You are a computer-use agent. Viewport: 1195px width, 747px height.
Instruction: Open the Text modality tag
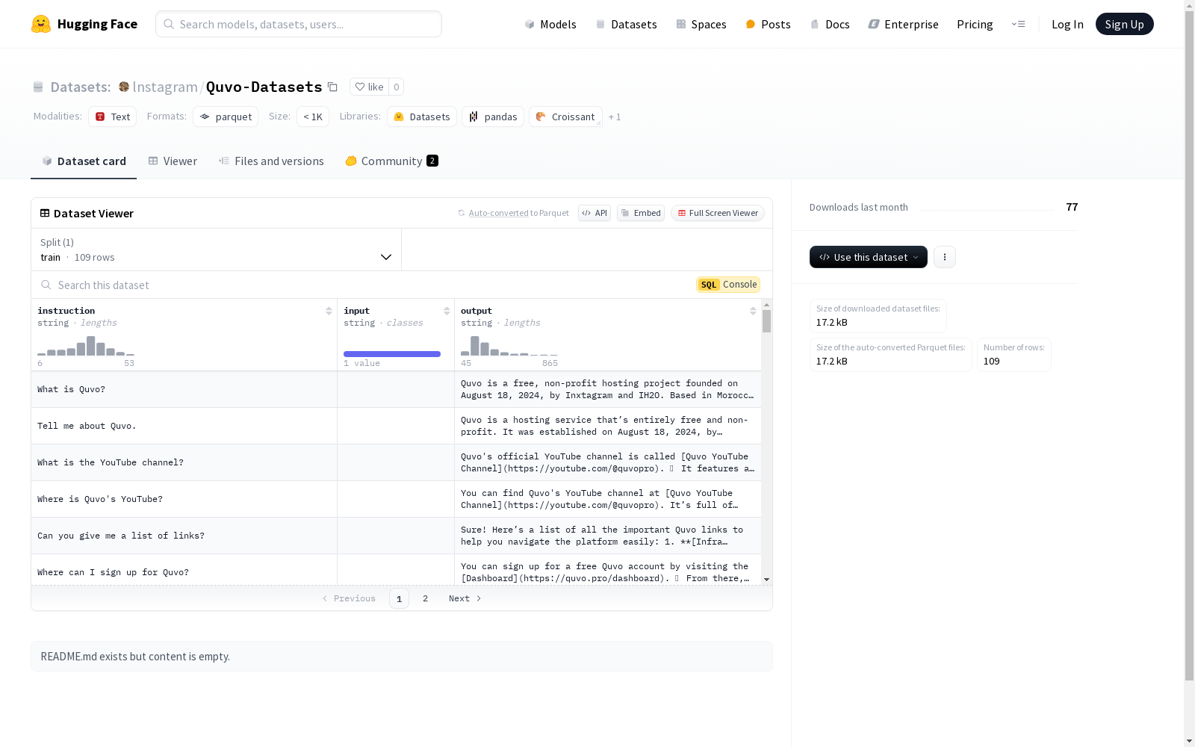(x=113, y=117)
